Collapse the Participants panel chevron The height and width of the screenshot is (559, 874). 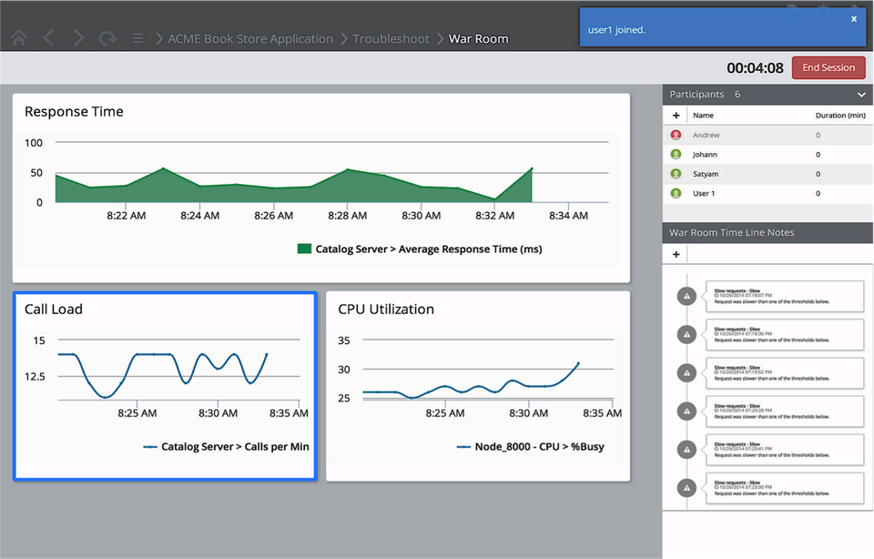(861, 95)
